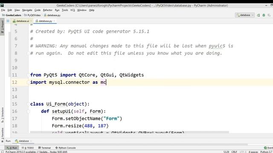Click the number 488 in Form.resize
The height and width of the screenshot is (153, 273).
pyautogui.click(x=88, y=126)
